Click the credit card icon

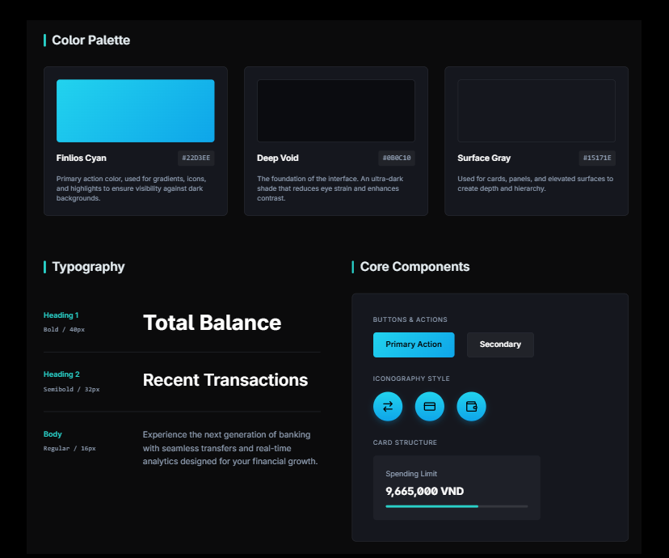point(430,406)
